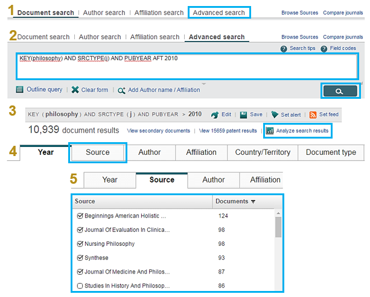Image resolution: width=370 pixels, height=297 pixels.
Task: Click the Clear form X icon
Action: pyautogui.click(x=75, y=90)
